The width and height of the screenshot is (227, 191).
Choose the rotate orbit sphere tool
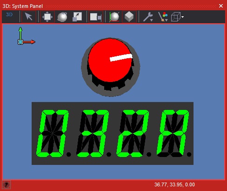pyautogui.click(x=62, y=17)
